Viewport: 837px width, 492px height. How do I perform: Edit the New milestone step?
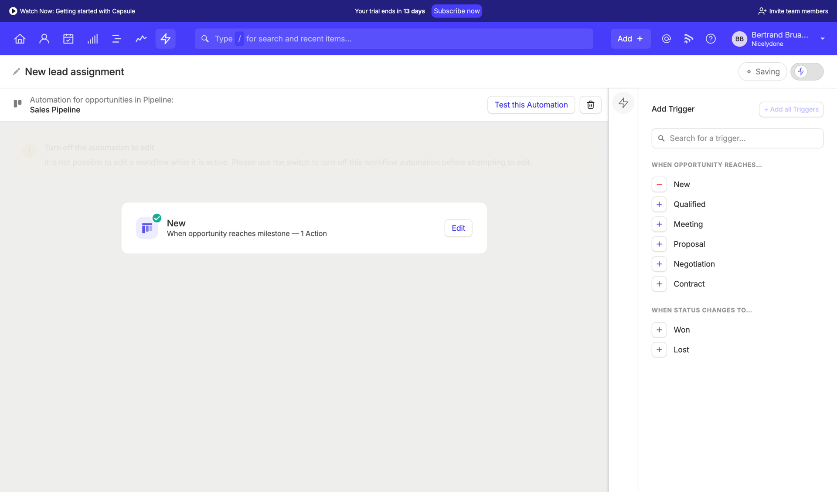458,228
